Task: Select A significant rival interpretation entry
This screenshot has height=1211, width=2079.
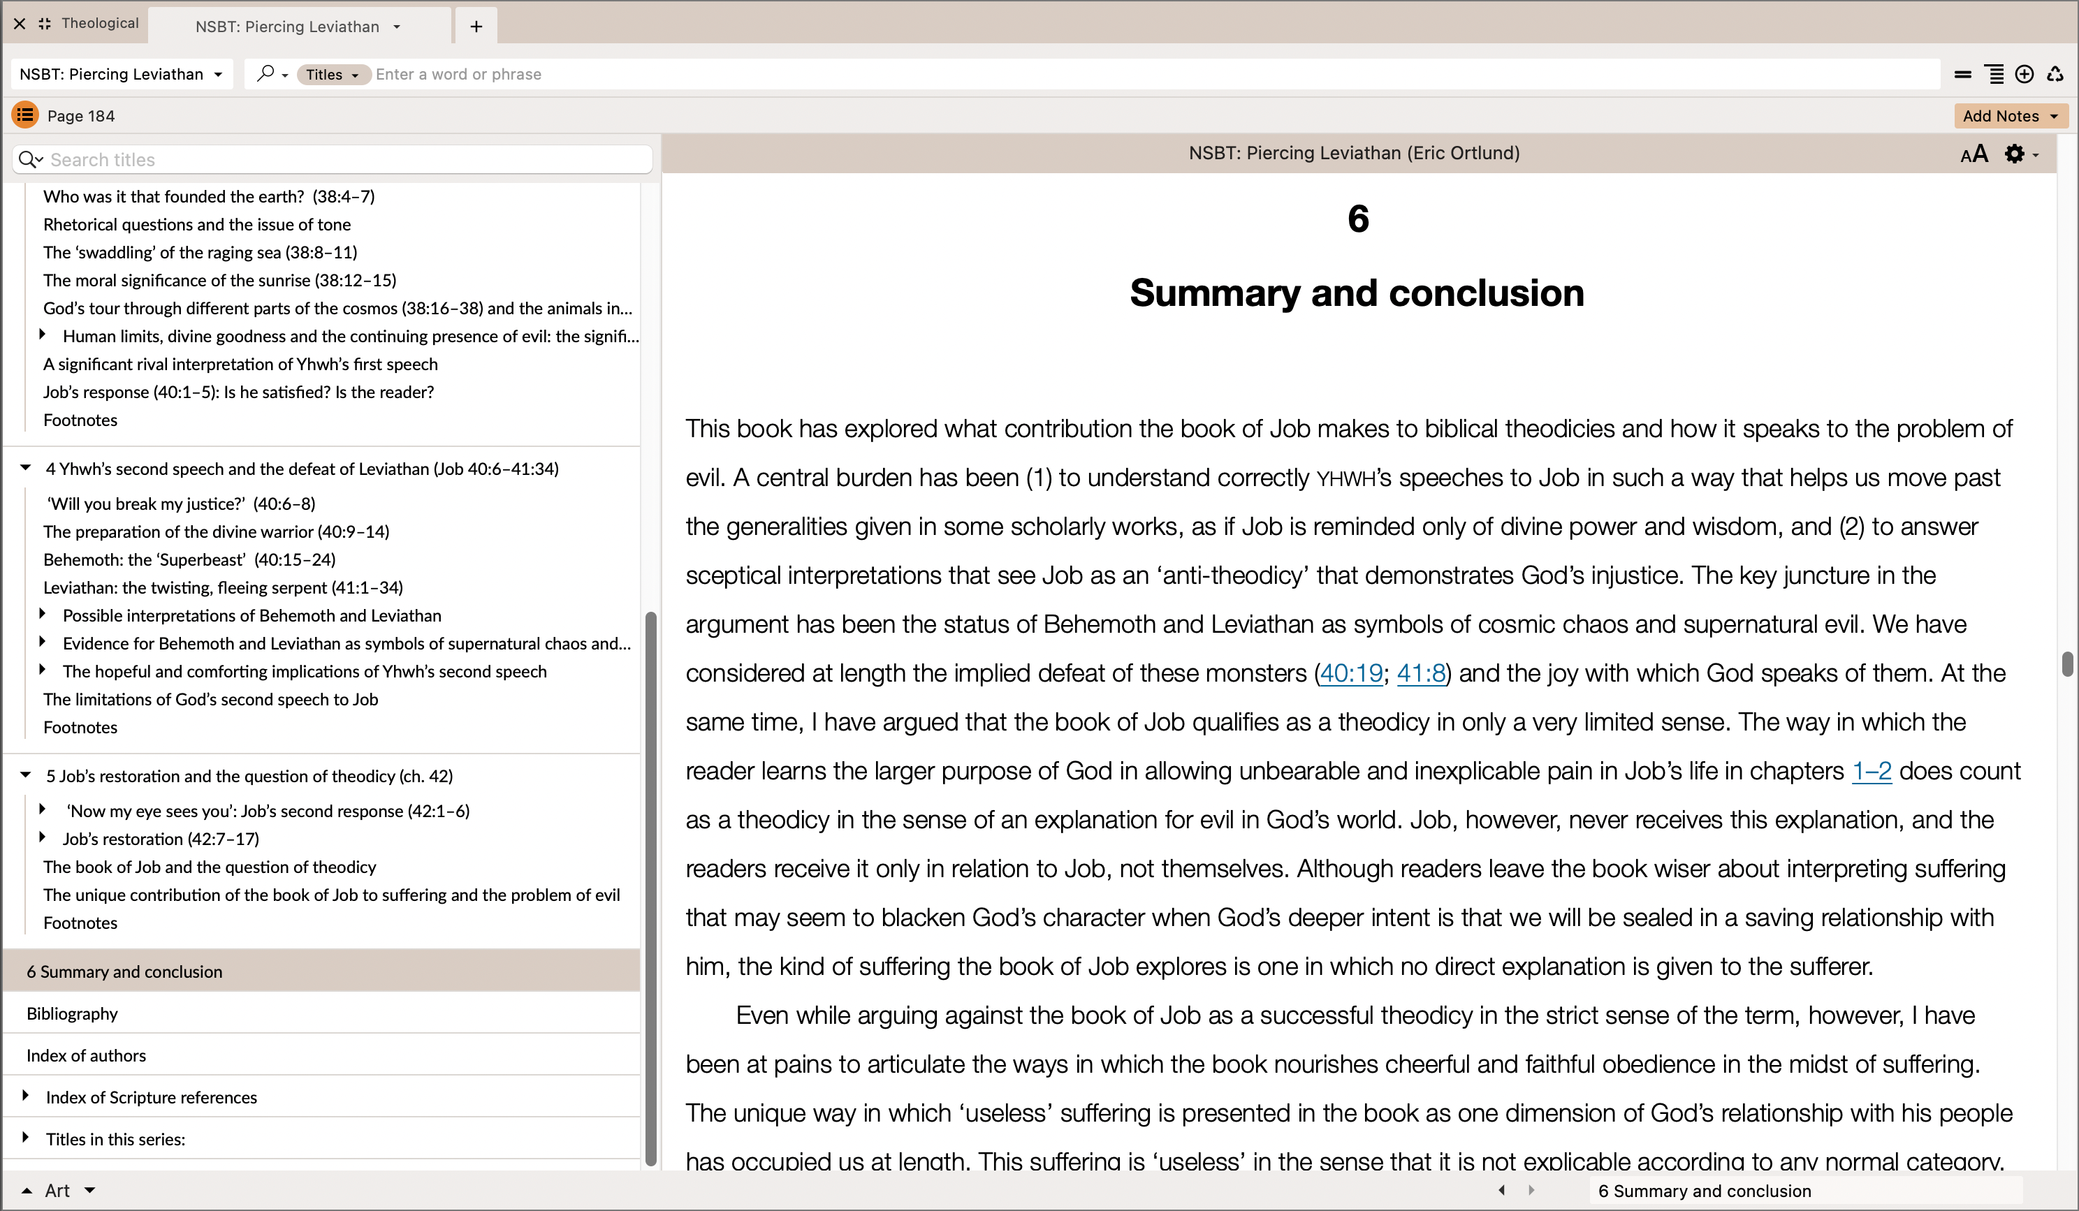Action: point(240,364)
